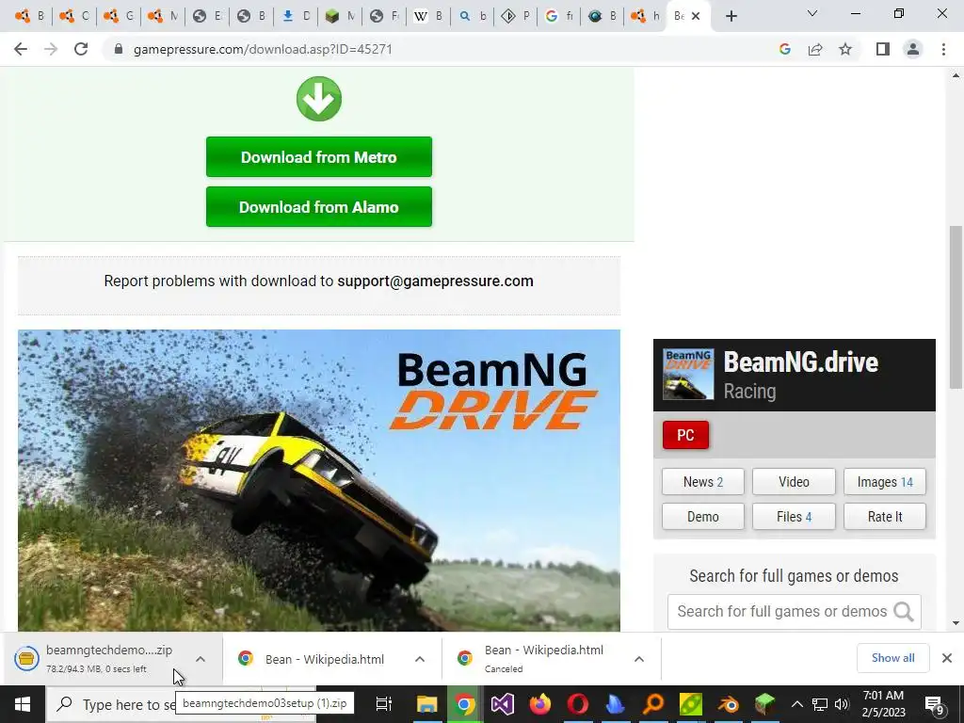The height and width of the screenshot is (723, 964).
Task: Switch to the Google 'fi' tab
Action: 559,17
